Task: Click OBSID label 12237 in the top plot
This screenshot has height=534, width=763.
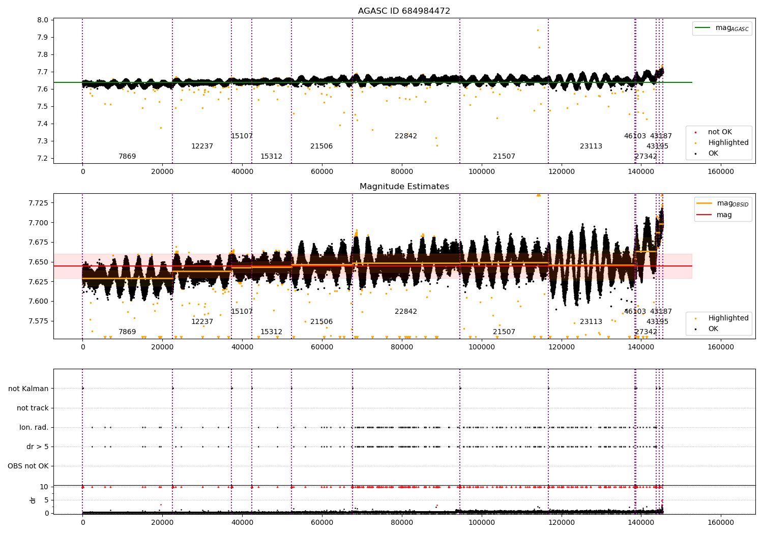Action: point(202,146)
